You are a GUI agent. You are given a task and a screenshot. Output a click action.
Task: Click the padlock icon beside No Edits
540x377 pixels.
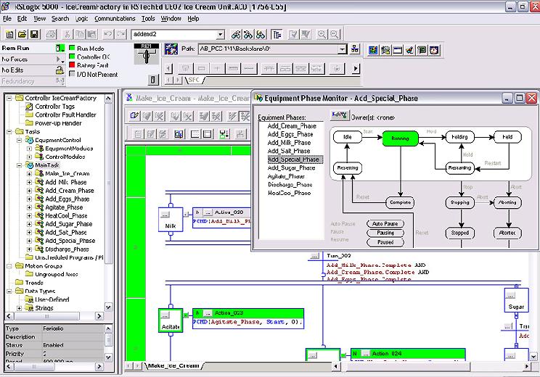click(x=60, y=70)
